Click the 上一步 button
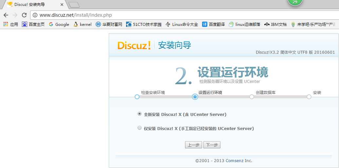 [194, 145]
